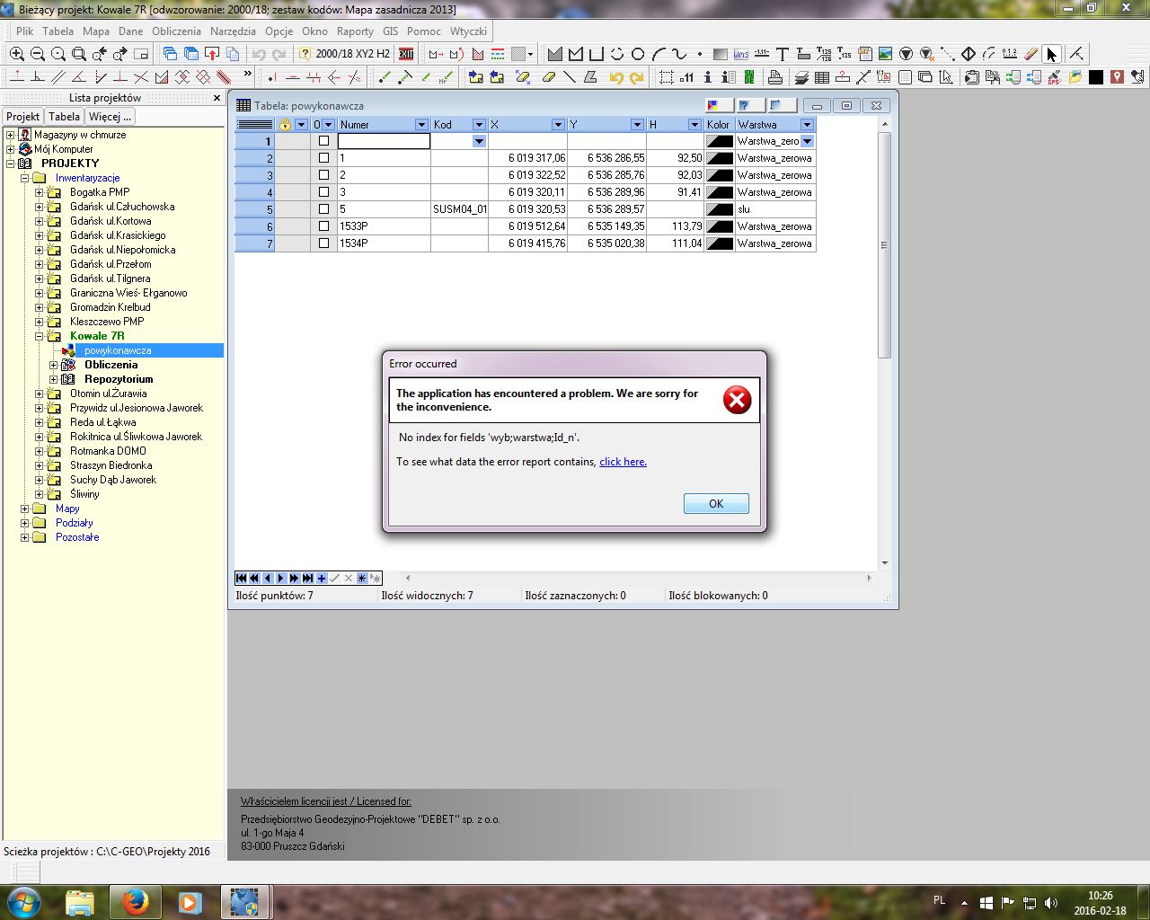The height and width of the screenshot is (920, 1150).
Task: Select the text tool T icon
Action: tap(783, 54)
